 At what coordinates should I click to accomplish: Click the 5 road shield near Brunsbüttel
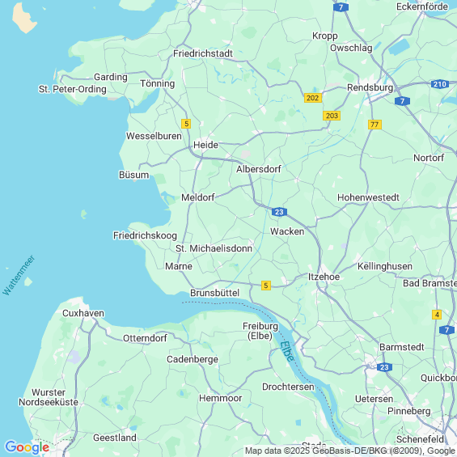[266, 286]
